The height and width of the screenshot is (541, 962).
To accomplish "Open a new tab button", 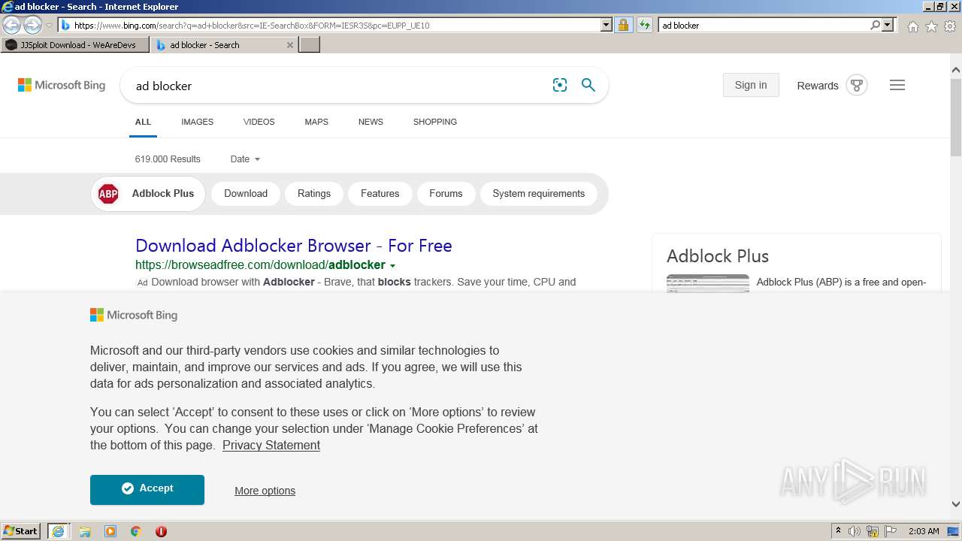I will click(x=310, y=45).
